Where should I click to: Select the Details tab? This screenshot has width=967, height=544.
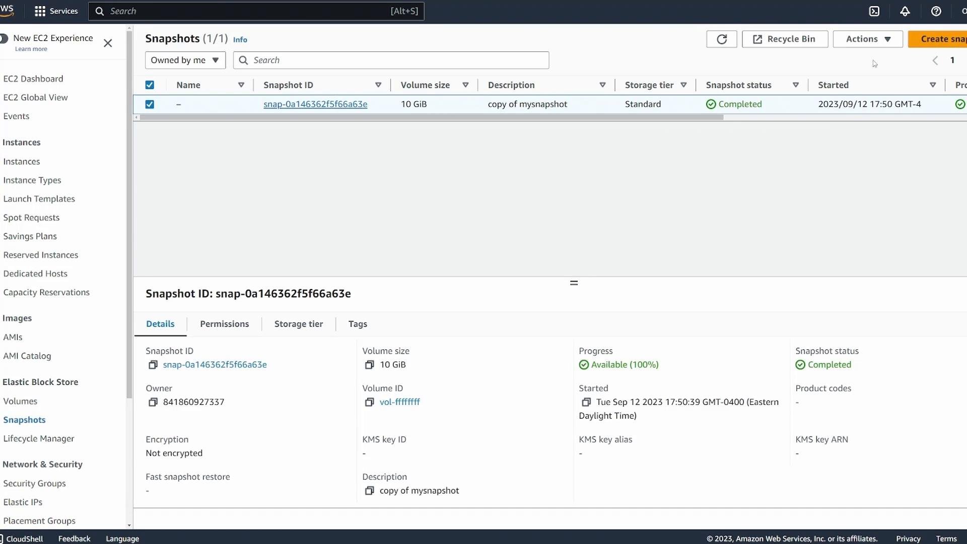coord(160,324)
